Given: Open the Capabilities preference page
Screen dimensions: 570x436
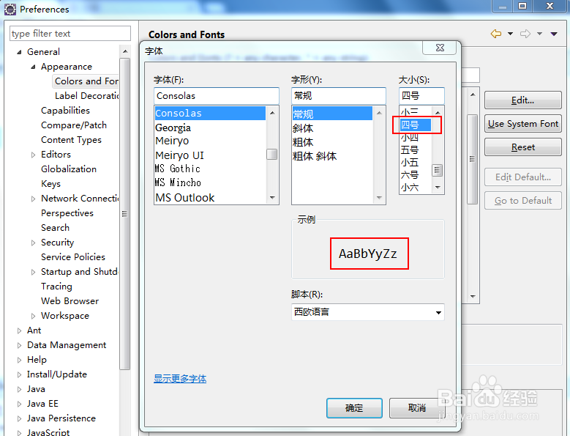Looking at the screenshot, I should 65,110.
